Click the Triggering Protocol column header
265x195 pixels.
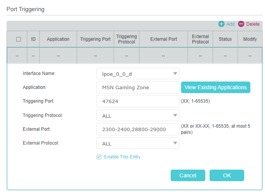click(127, 39)
